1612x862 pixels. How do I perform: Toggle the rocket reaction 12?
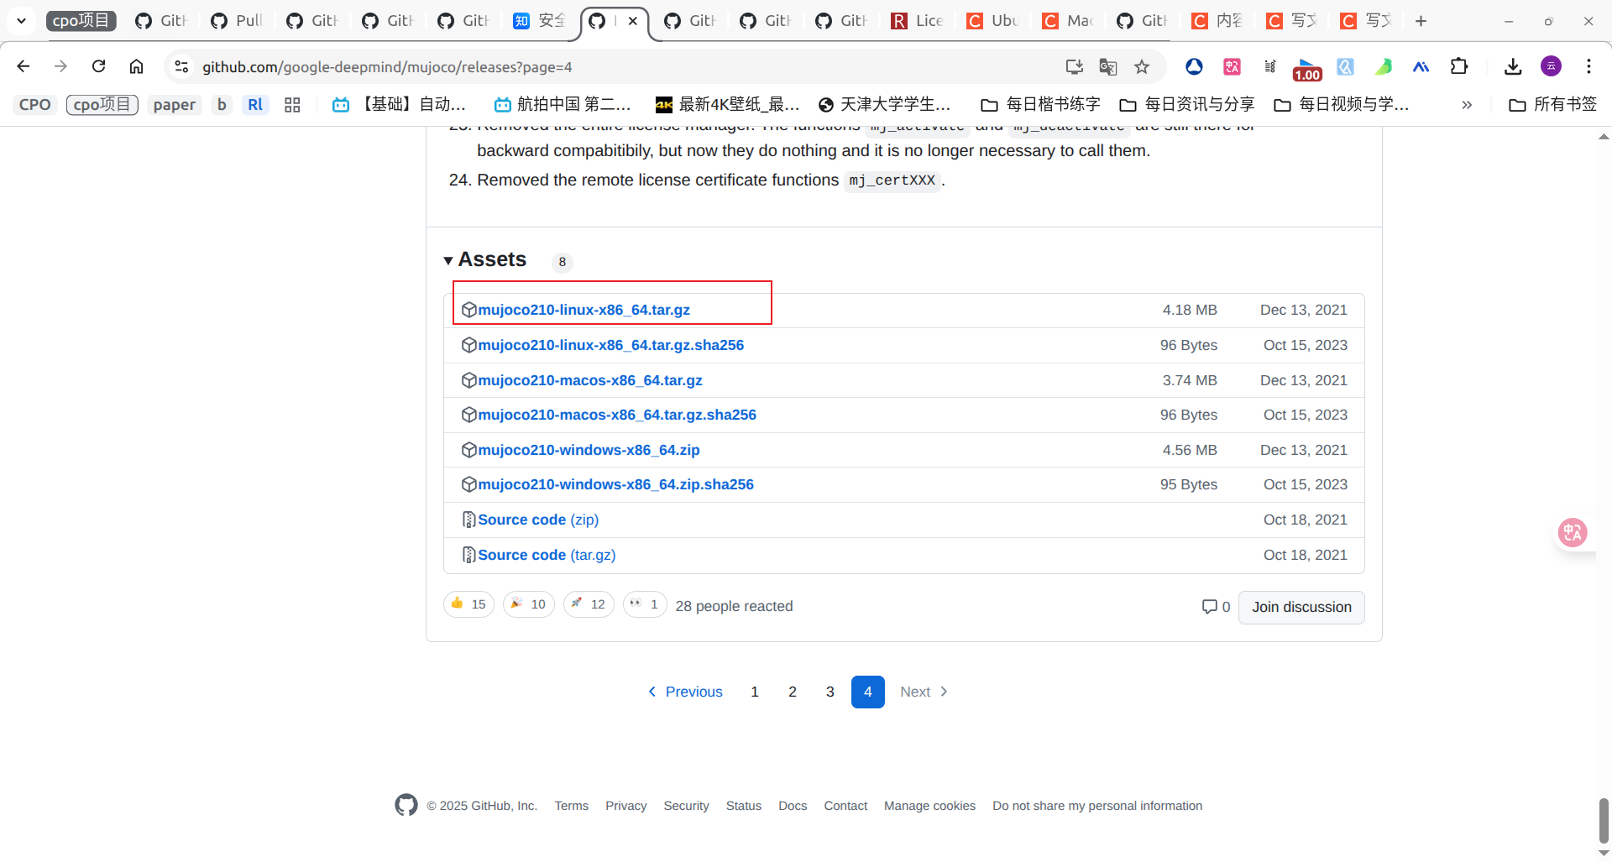pos(589,604)
